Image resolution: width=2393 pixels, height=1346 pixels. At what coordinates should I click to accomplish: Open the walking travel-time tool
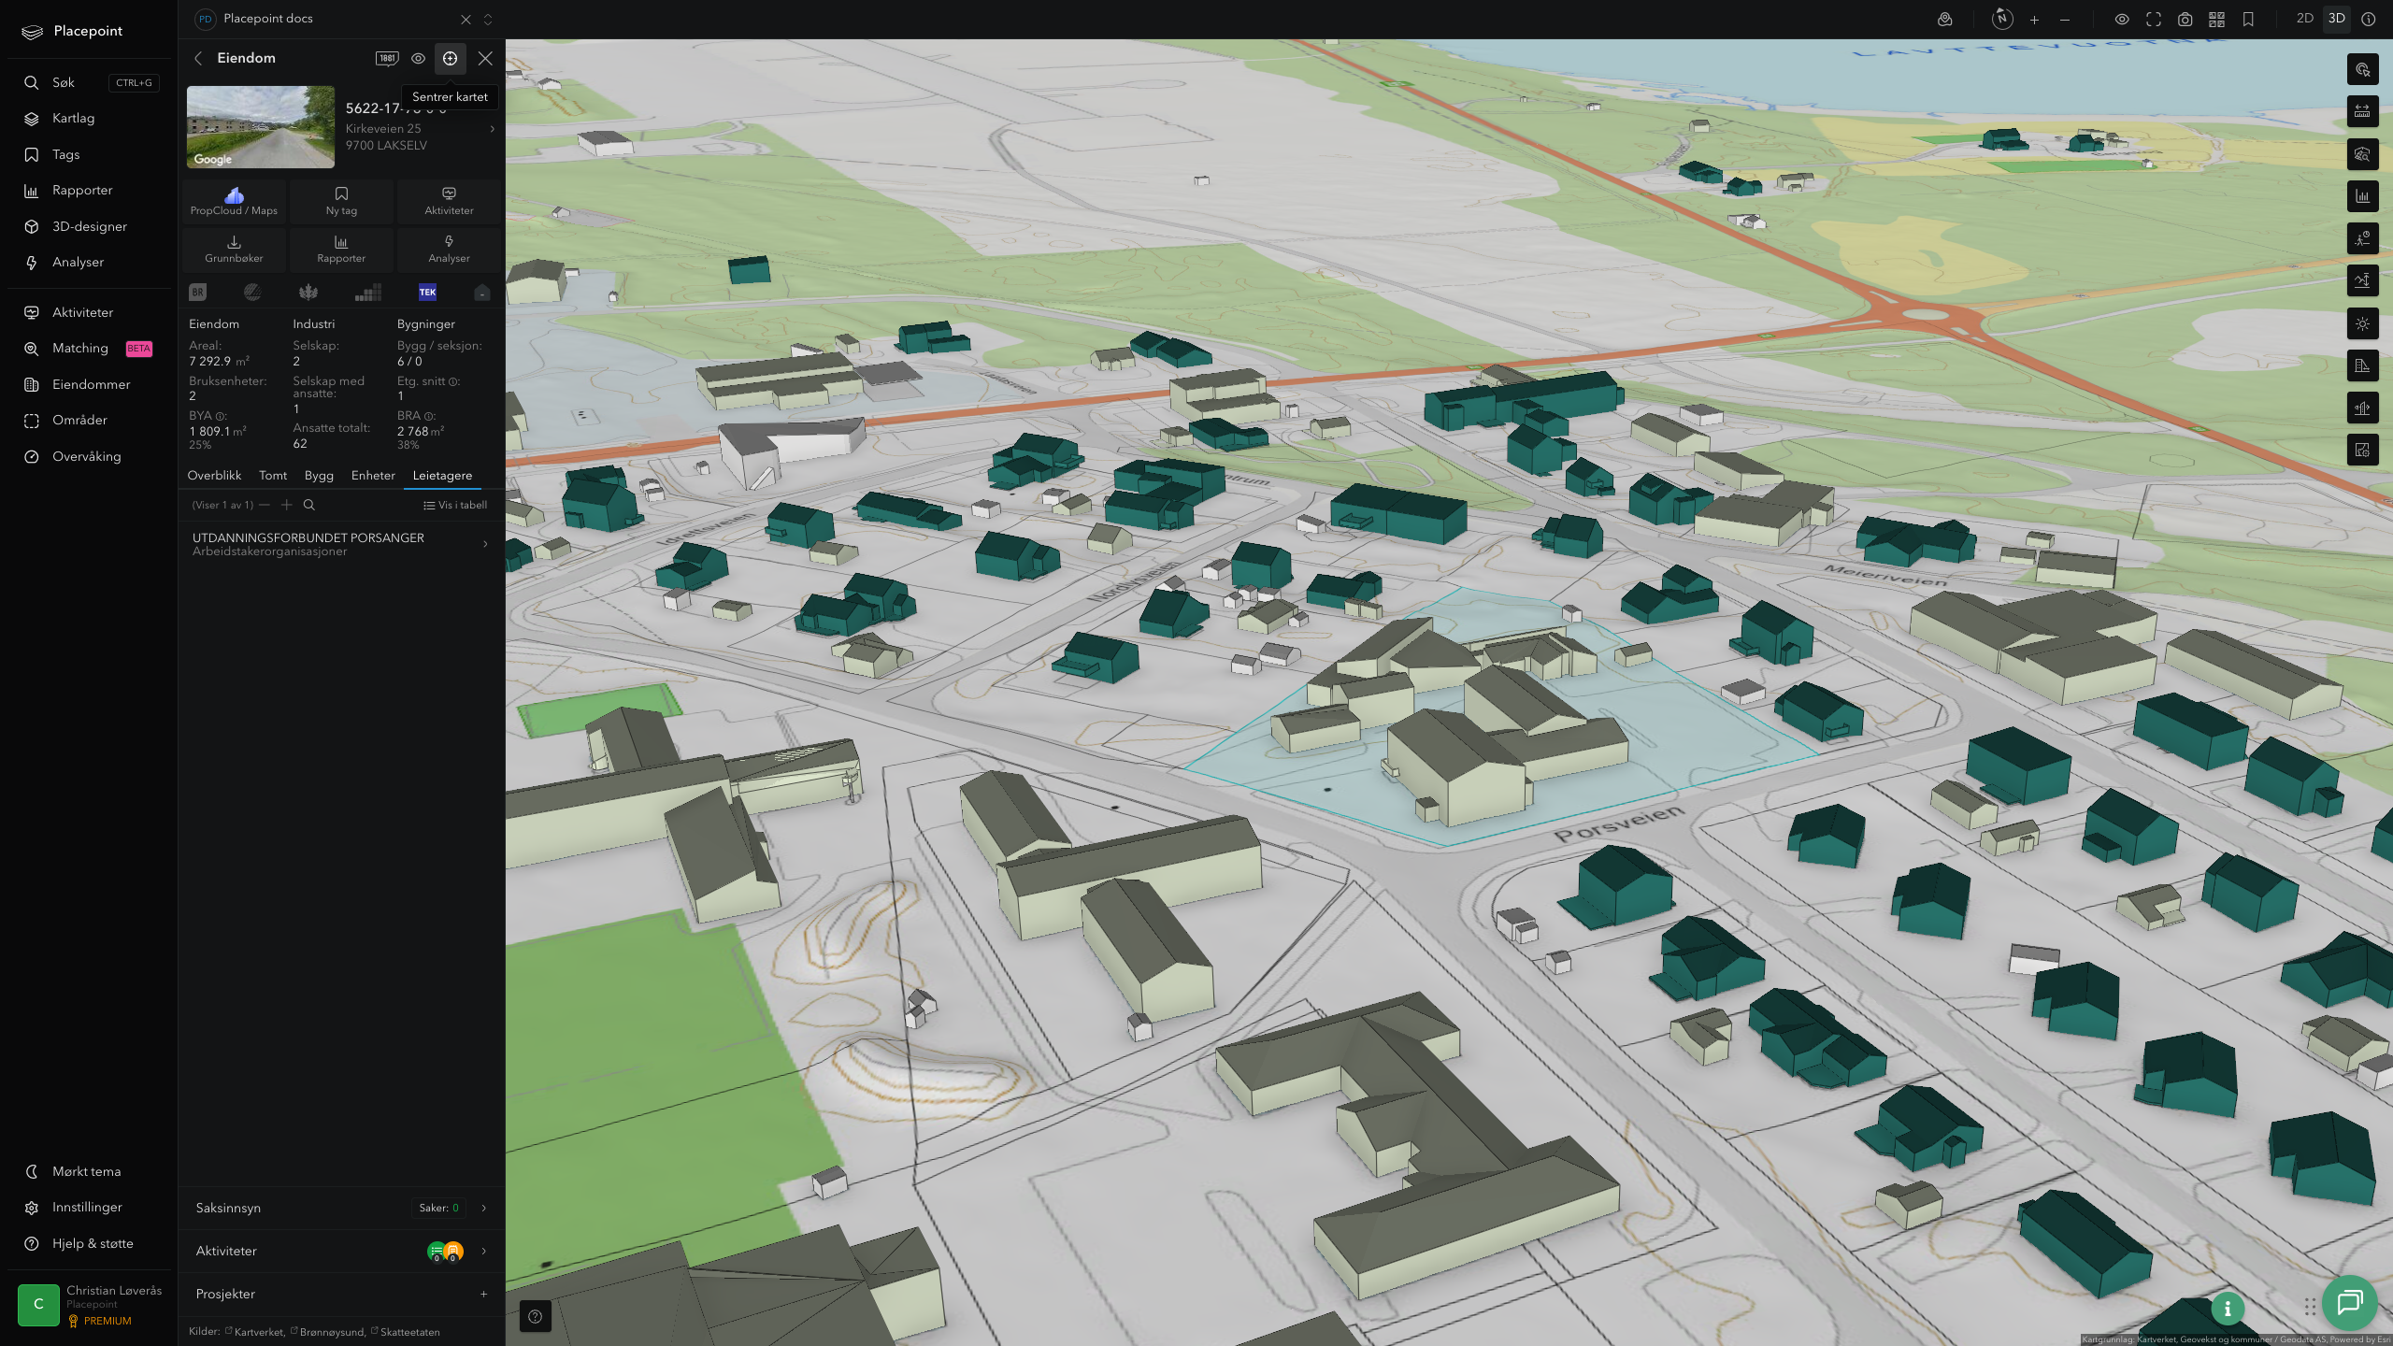[x=2362, y=239]
